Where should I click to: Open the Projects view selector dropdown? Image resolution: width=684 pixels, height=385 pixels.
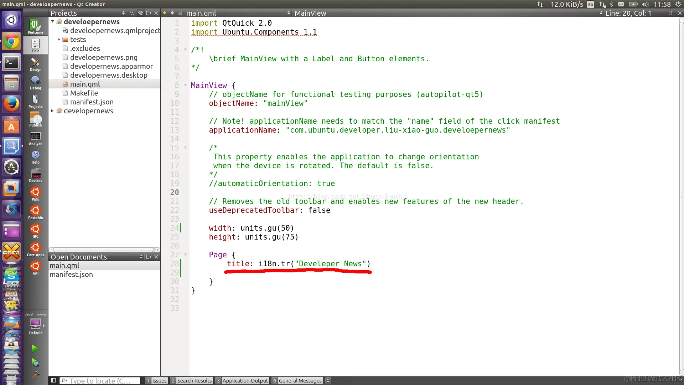coord(123,13)
